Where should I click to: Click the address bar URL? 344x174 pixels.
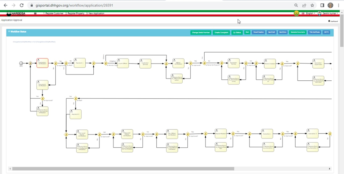(74, 5)
